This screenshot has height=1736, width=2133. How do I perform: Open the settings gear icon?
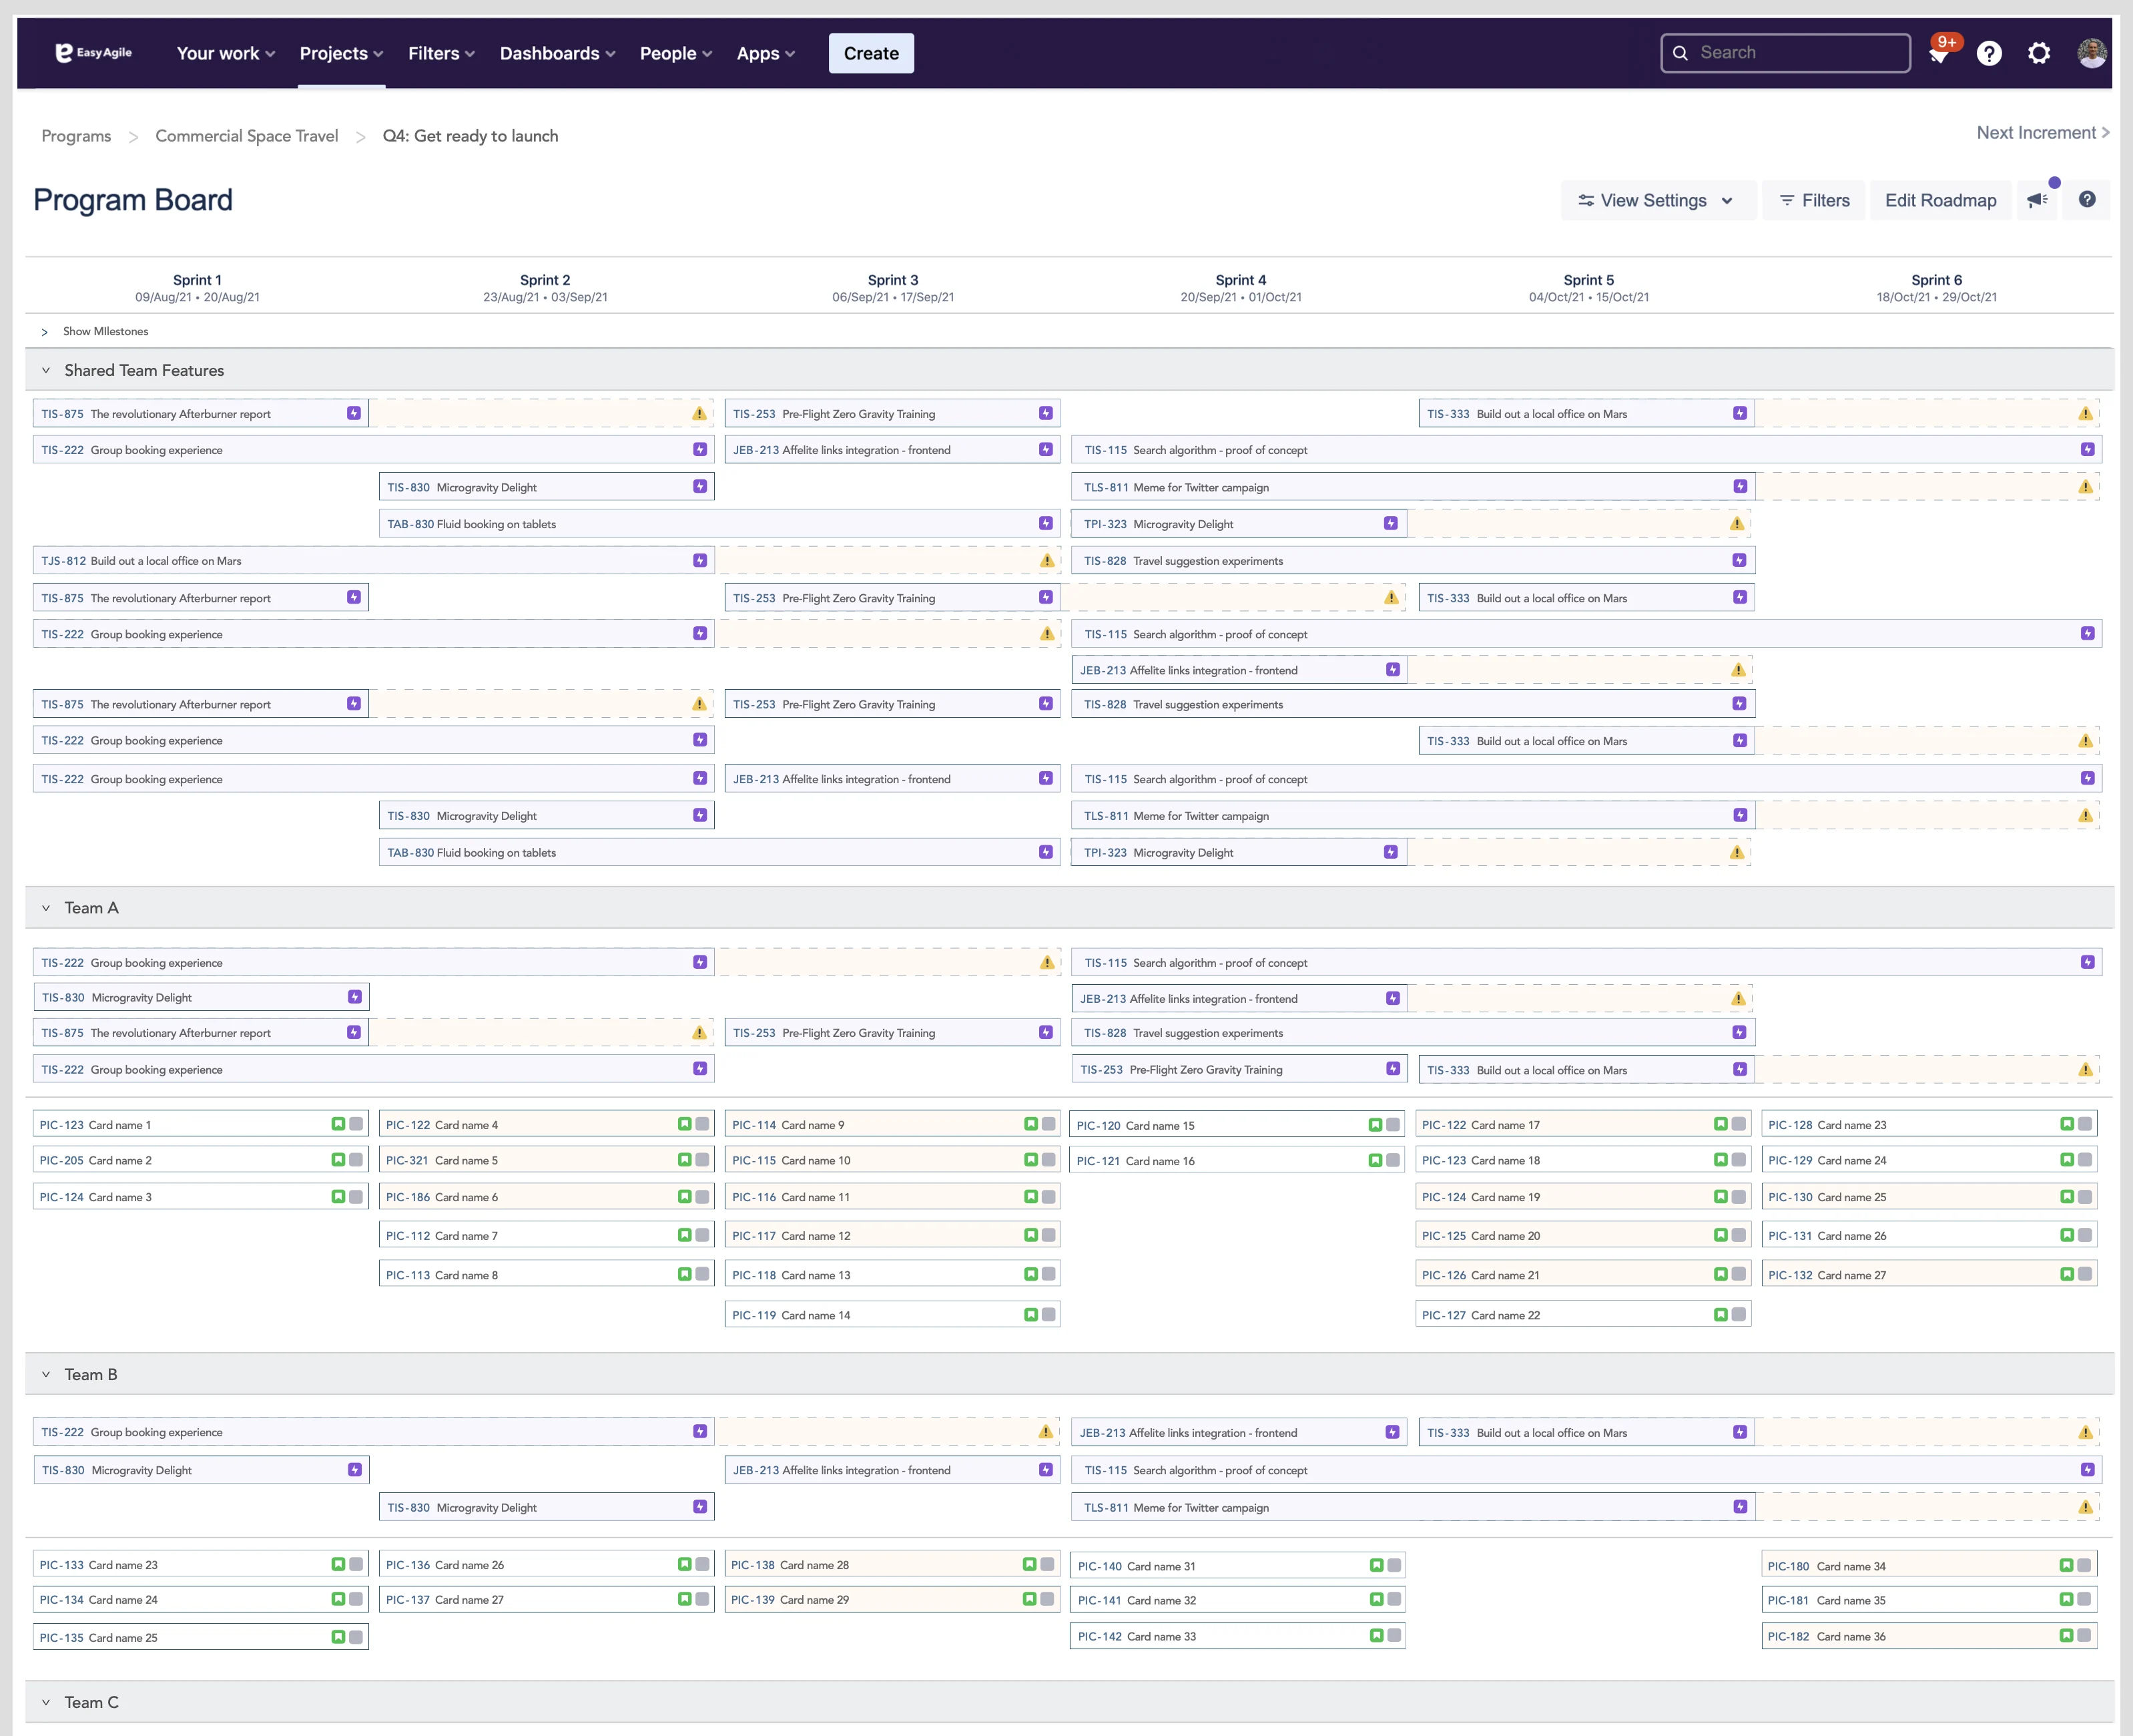2039,54
